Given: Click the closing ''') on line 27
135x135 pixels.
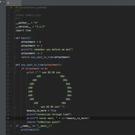Looking at the screenshot, I should [62, 107].
